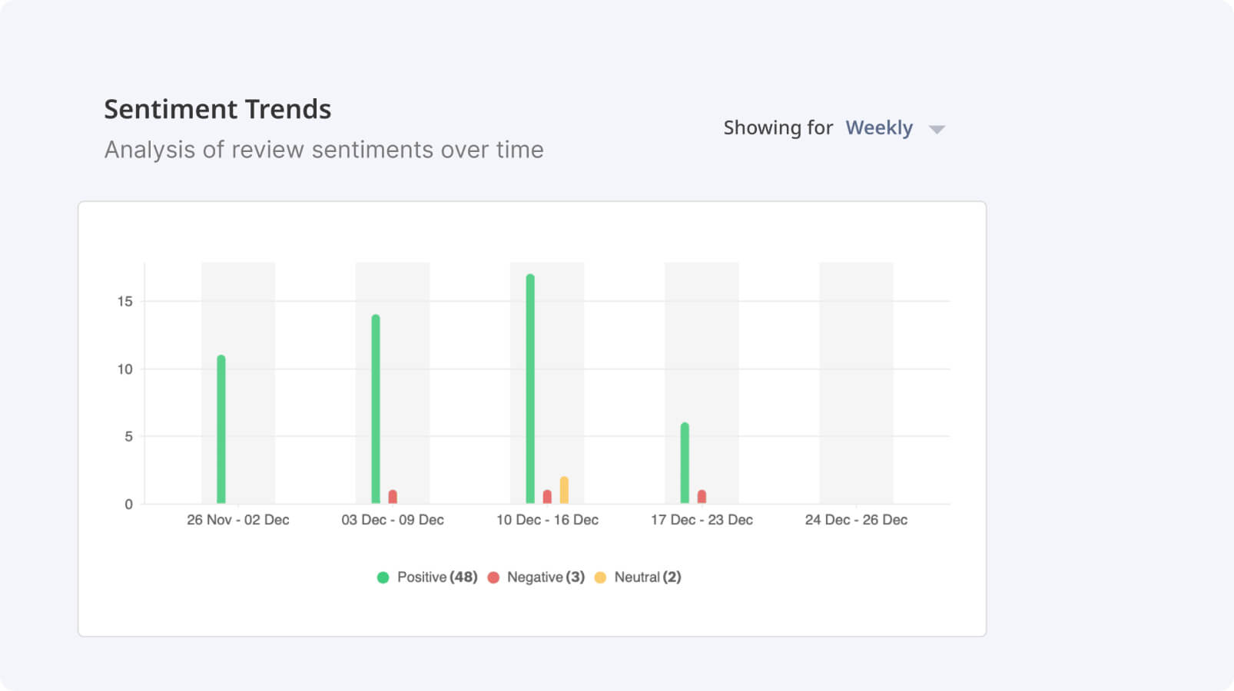The width and height of the screenshot is (1234, 691).
Task: Select the tallest green bar for 10 Dec - 16 Dec
Action: pos(530,389)
